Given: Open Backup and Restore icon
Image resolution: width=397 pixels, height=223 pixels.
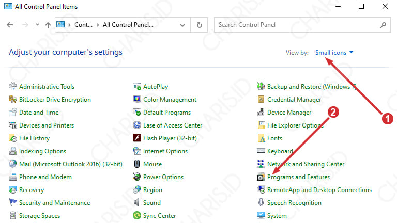Looking at the screenshot, I should (x=261, y=87).
